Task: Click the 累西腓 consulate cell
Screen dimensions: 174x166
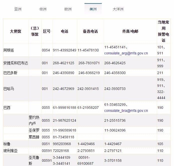Action: click(34, 137)
